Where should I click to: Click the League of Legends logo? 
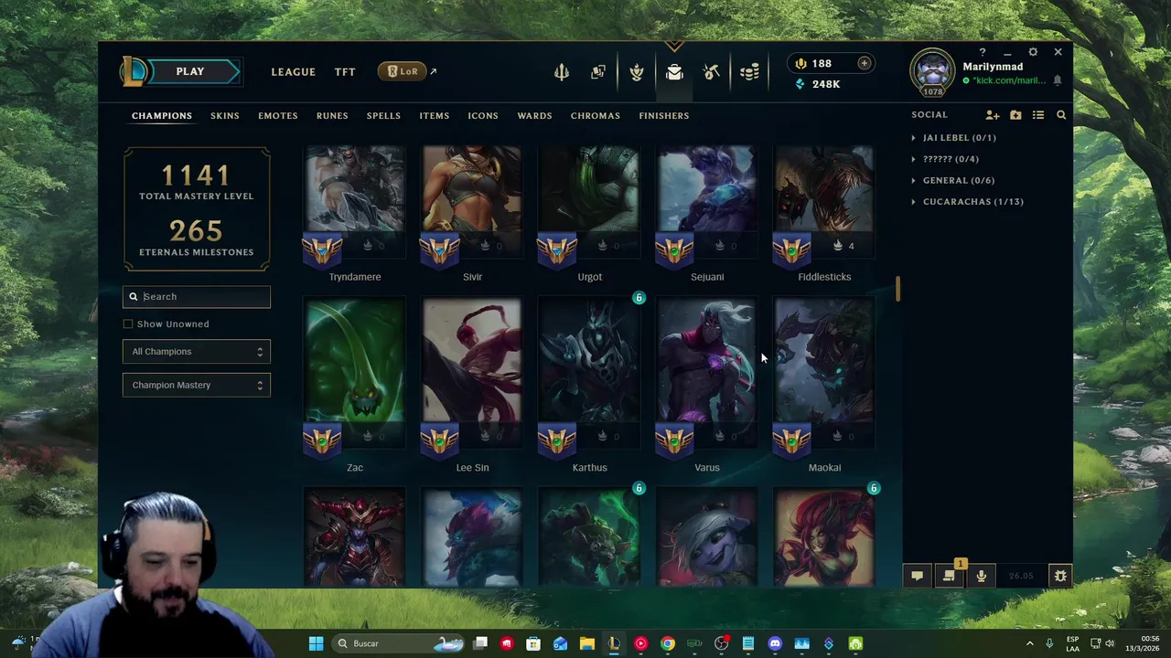134,71
